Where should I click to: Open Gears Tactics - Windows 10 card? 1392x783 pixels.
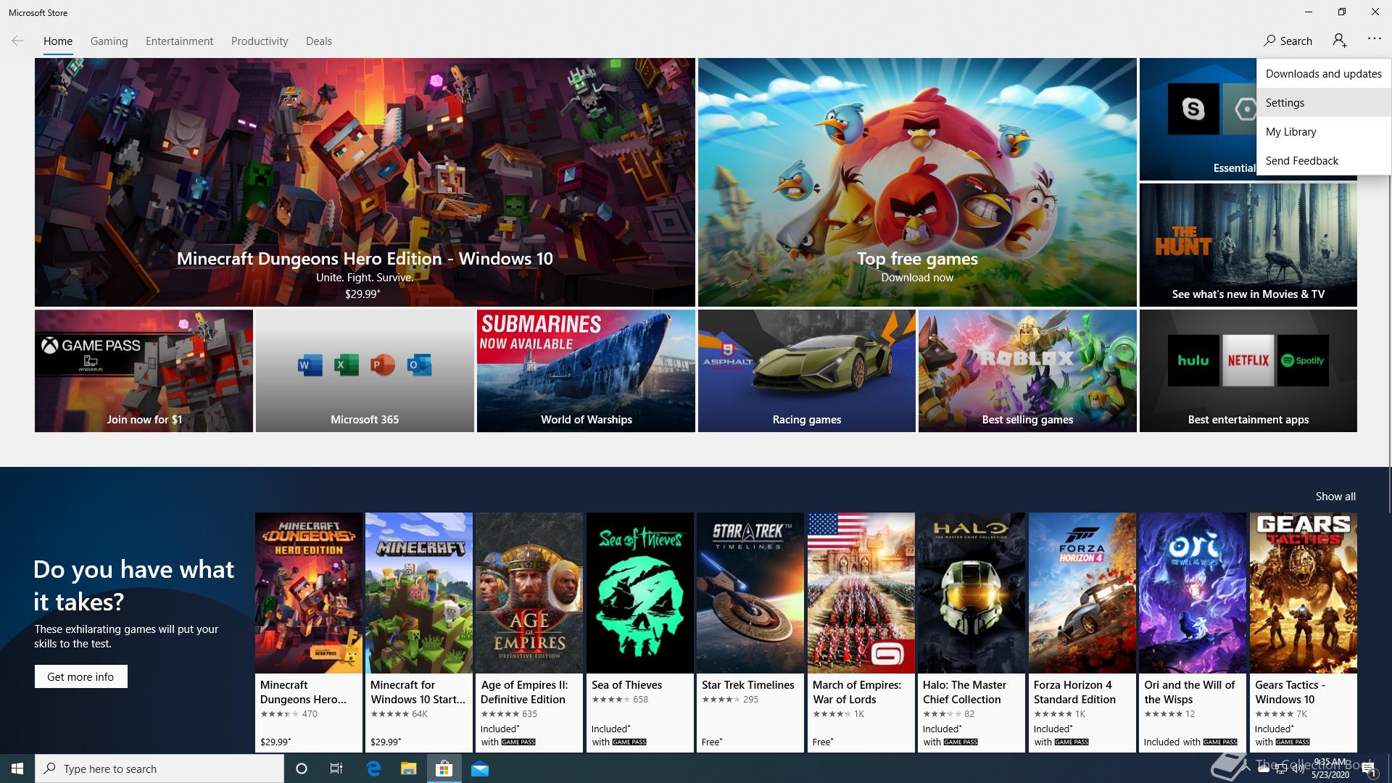(1304, 632)
